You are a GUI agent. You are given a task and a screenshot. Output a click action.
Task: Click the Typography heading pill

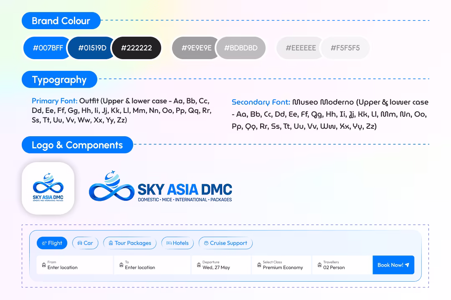pos(59,80)
